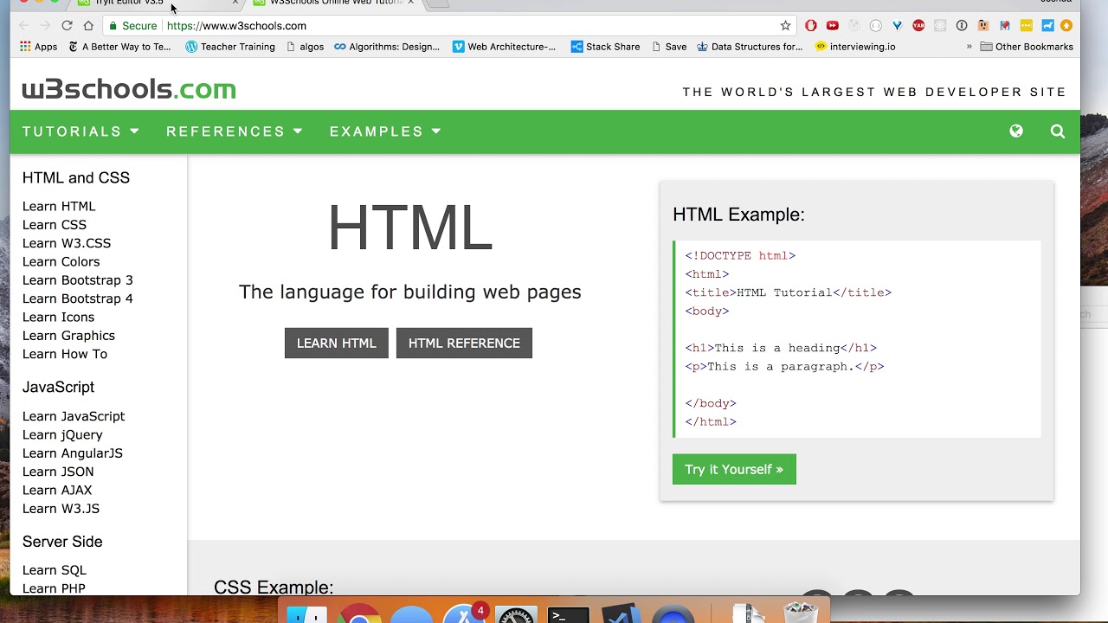Open Learn How To in the sidebar

coord(65,354)
